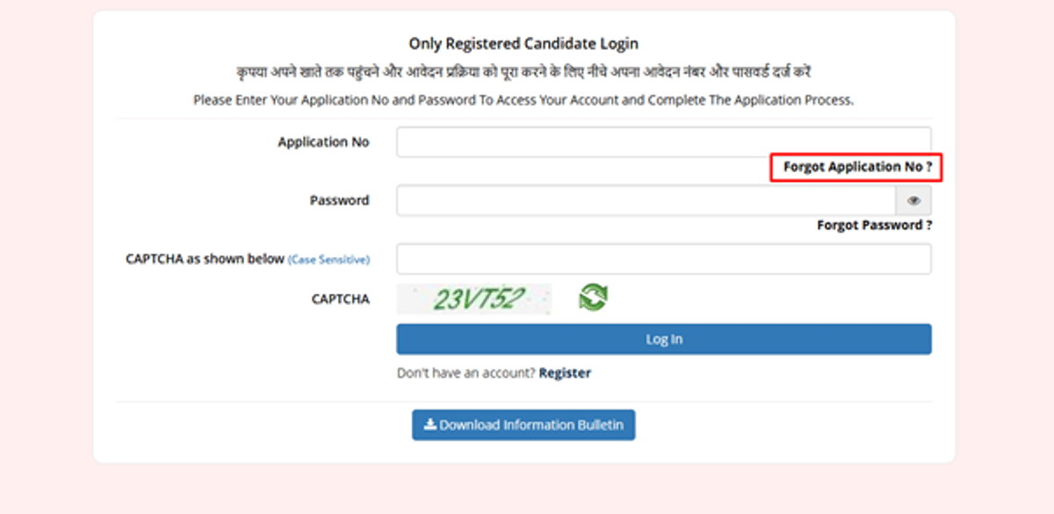The height and width of the screenshot is (514, 1054).
Task: Click the CAPTCHA image showing 23VT52
Action: tap(474, 298)
